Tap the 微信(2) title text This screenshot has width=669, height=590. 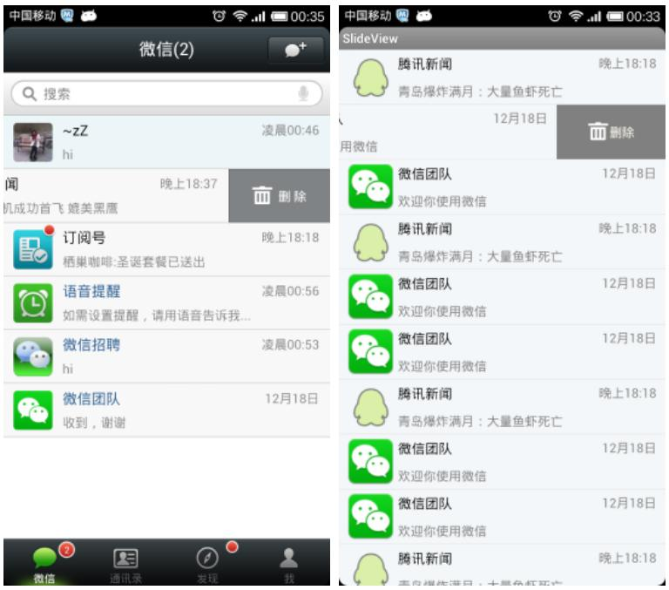(x=166, y=50)
